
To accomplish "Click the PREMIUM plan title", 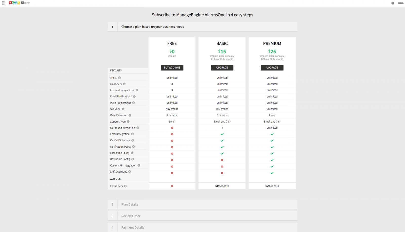I will 272,43.
